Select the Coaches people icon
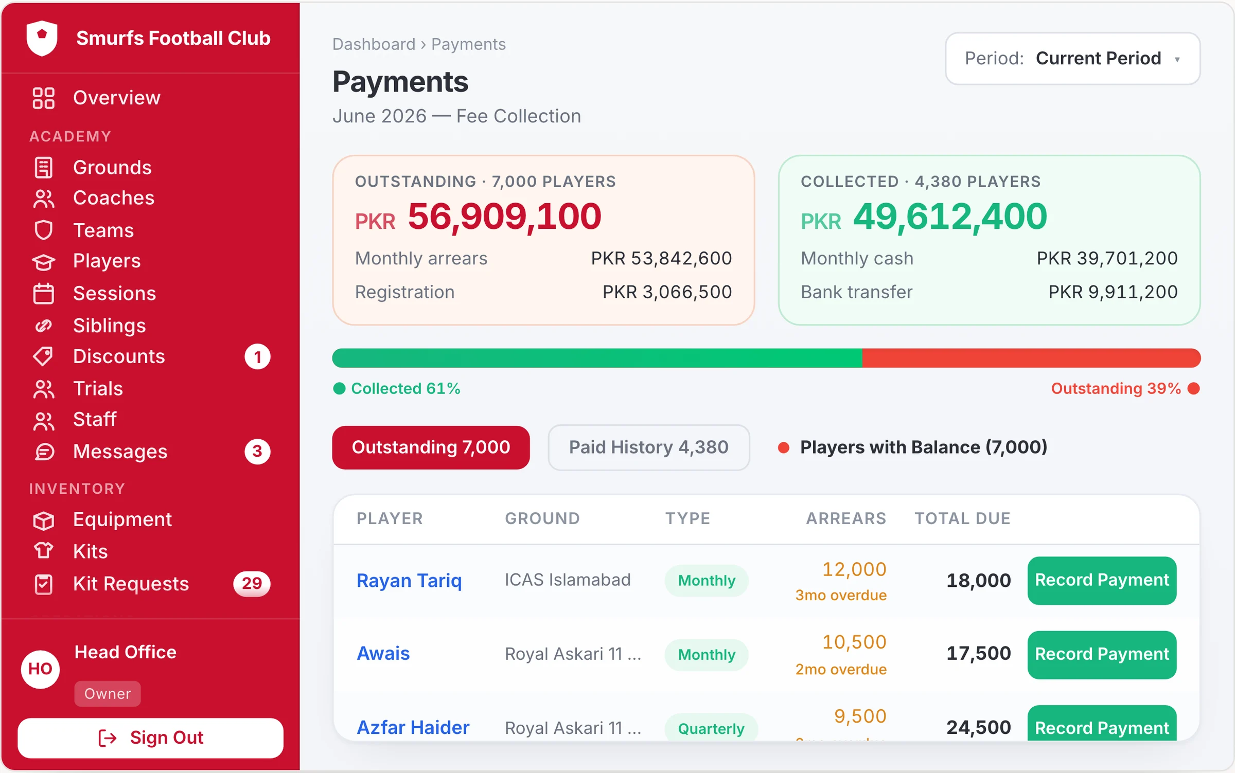 (43, 199)
